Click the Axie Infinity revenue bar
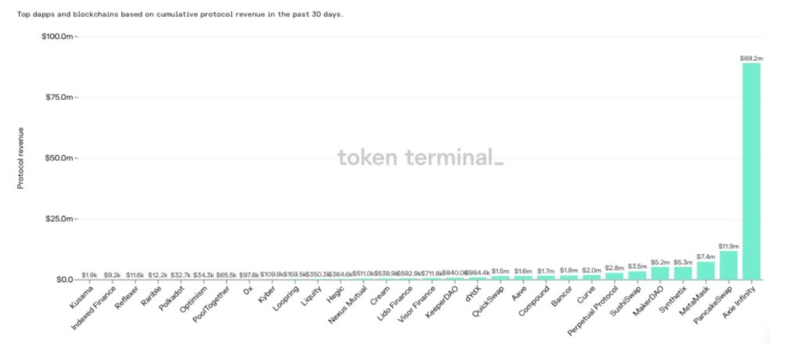This screenshot has width=801, height=352. click(x=752, y=171)
